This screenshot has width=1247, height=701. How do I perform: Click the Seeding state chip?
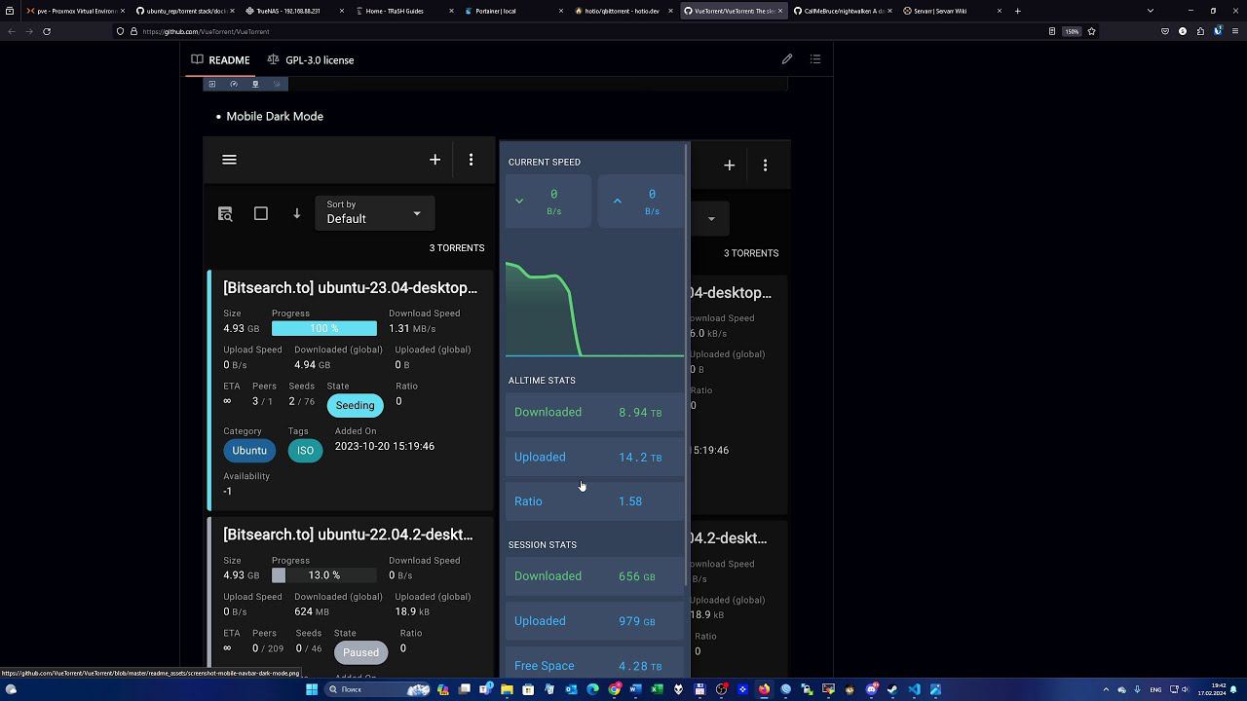click(x=355, y=405)
